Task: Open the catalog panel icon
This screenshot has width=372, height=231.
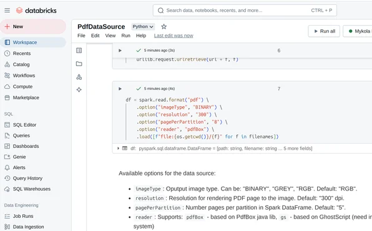Action: point(79,77)
